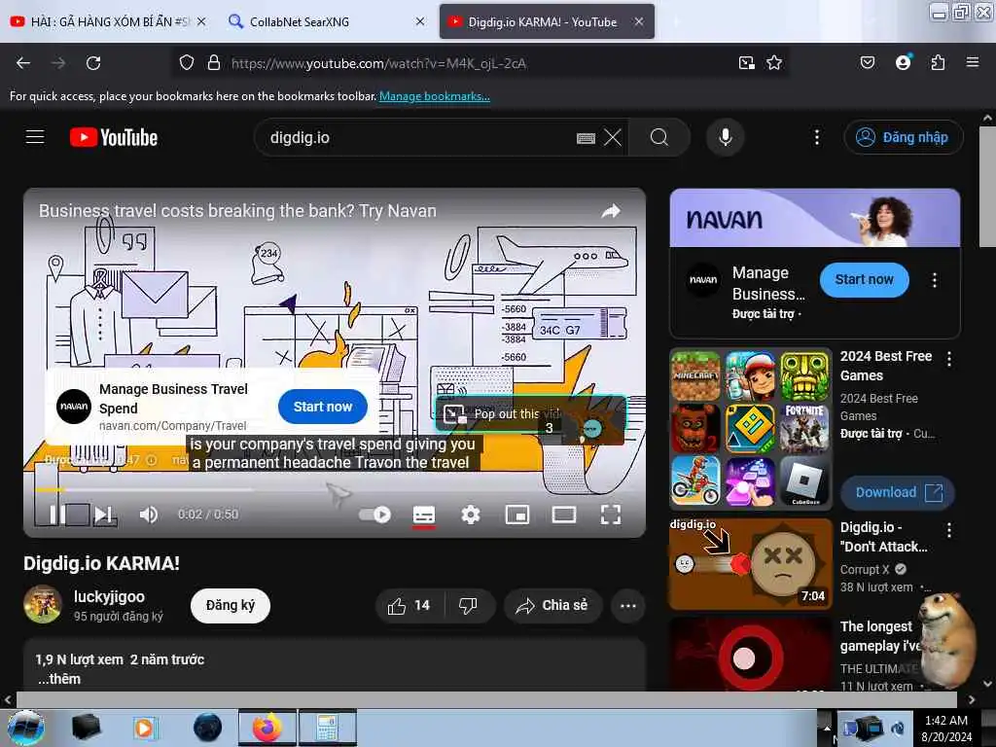Screen dimensions: 996x747
Task: Open more actions ellipsis under video
Action: click(627, 606)
